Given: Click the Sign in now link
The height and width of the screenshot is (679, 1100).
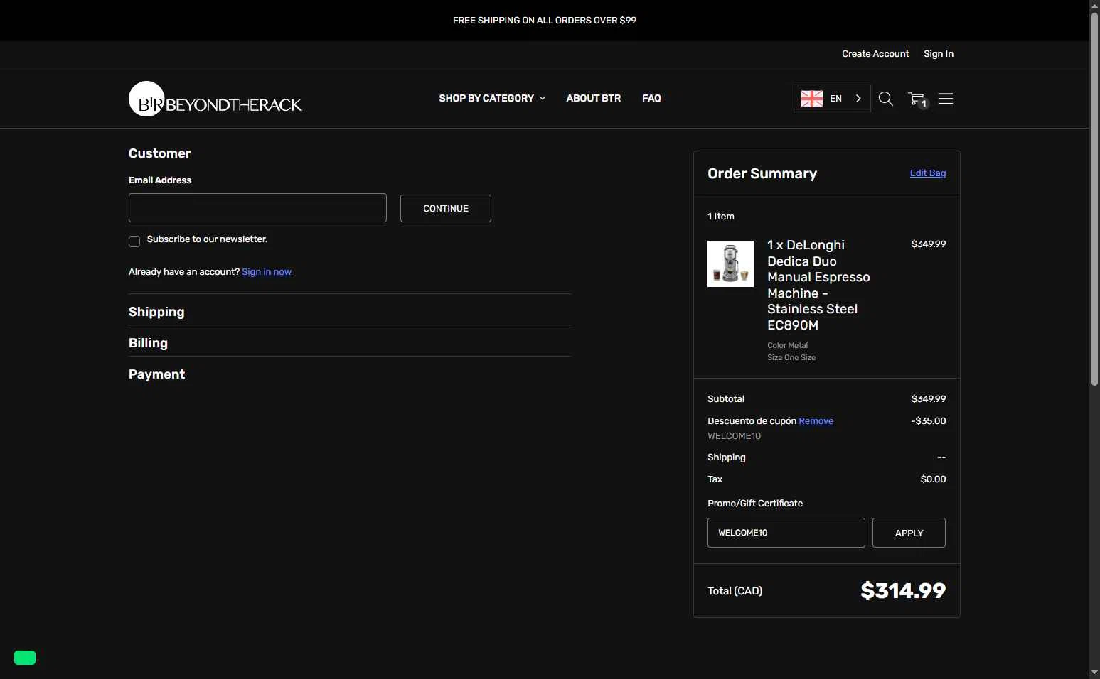Looking at the screenshot, I should pos(267,272).
